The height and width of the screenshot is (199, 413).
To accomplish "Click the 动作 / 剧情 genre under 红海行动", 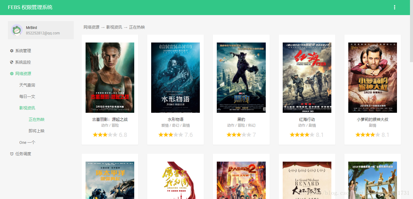I will (307, 125).
